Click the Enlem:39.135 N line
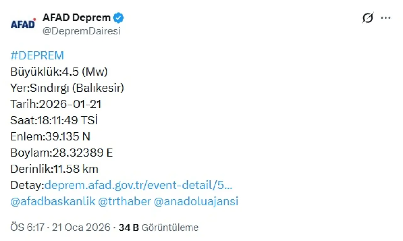Screen dimensions: 403x241 (x=50, y=136)
